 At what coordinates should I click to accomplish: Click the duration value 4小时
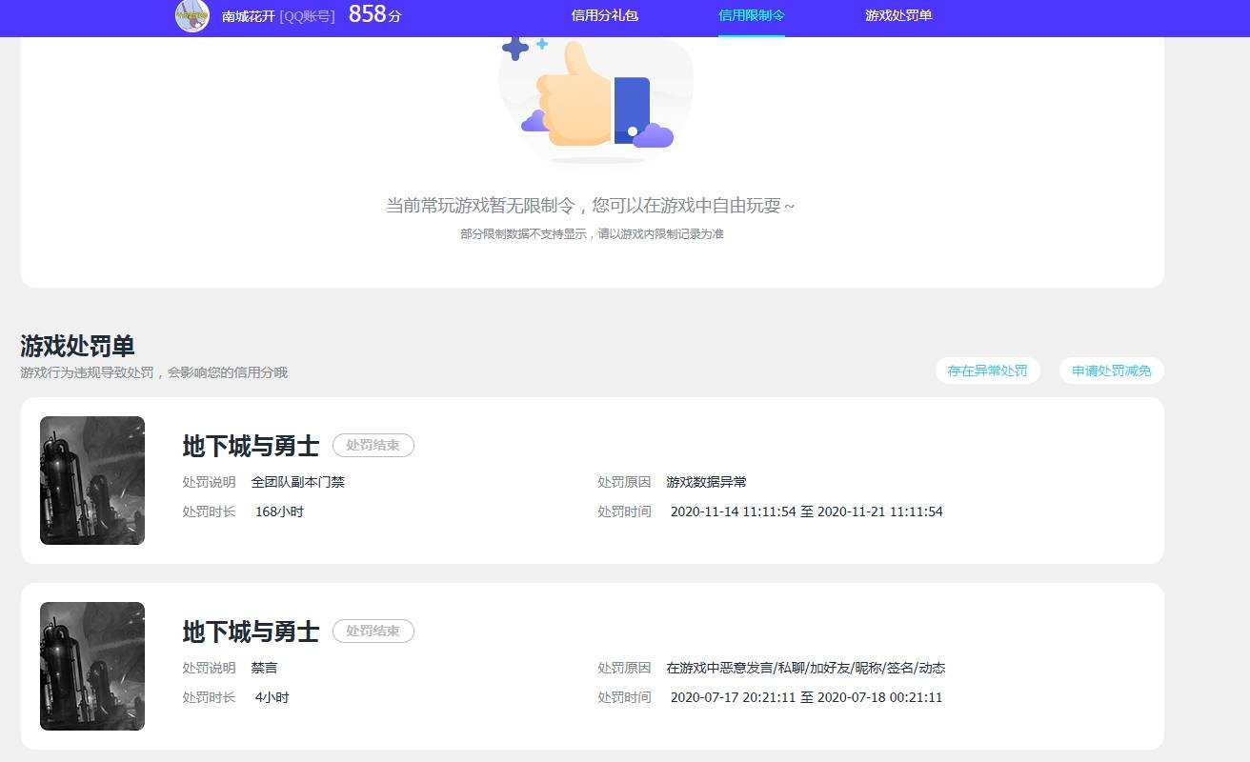click(x=272, y=697)
